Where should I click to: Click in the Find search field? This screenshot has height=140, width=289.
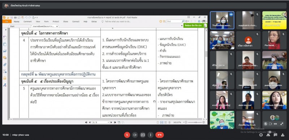[x=174, y=22]
